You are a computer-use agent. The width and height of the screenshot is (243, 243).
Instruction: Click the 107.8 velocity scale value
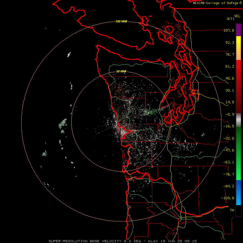coord(229,30)
